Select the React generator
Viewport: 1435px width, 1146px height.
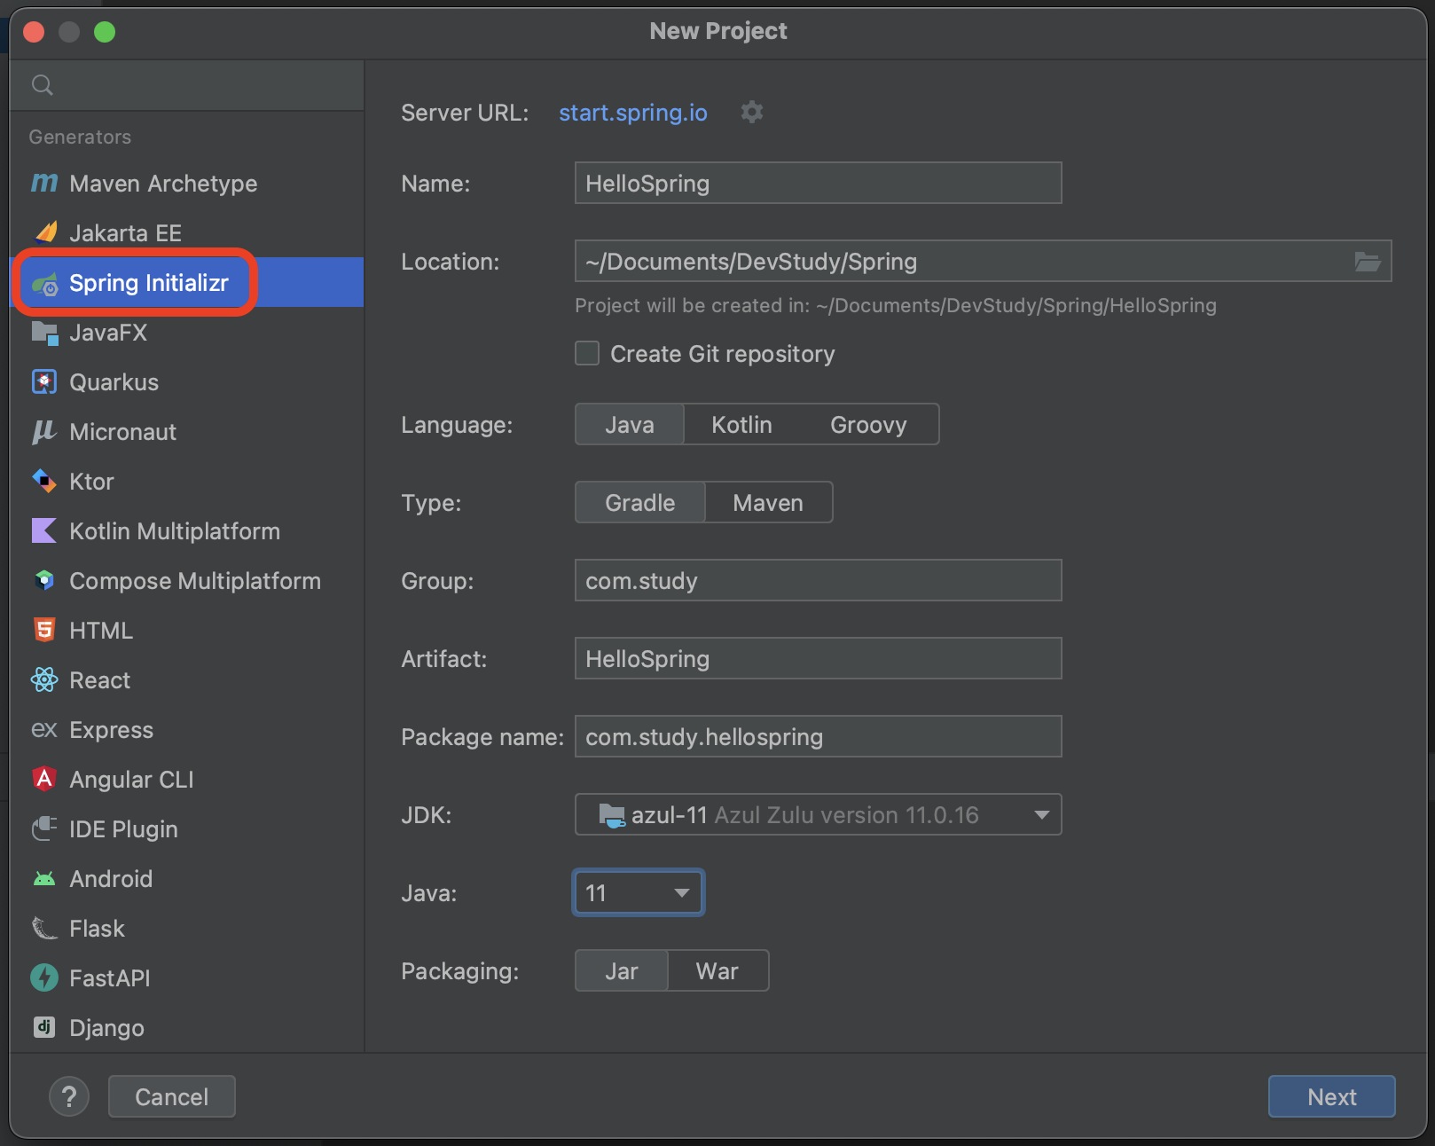click(186, 680)
